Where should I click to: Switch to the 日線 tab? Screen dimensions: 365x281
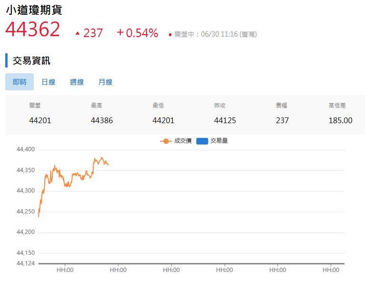48,82
